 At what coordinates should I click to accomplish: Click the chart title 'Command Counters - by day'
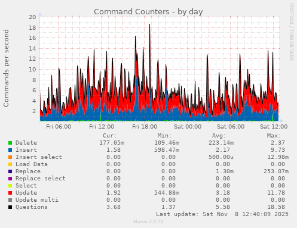coord(148,12)
